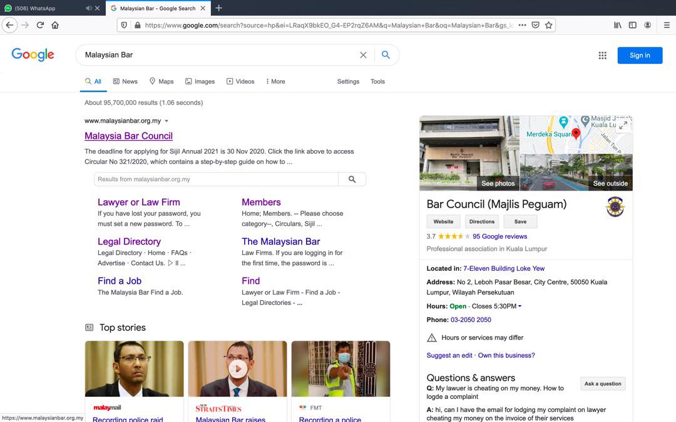Screen dimensions: 676x422
Task: Get Directions to Bar Council
Action: [481, 221]
